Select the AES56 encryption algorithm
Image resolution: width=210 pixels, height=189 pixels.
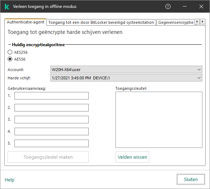coord(10,59)
